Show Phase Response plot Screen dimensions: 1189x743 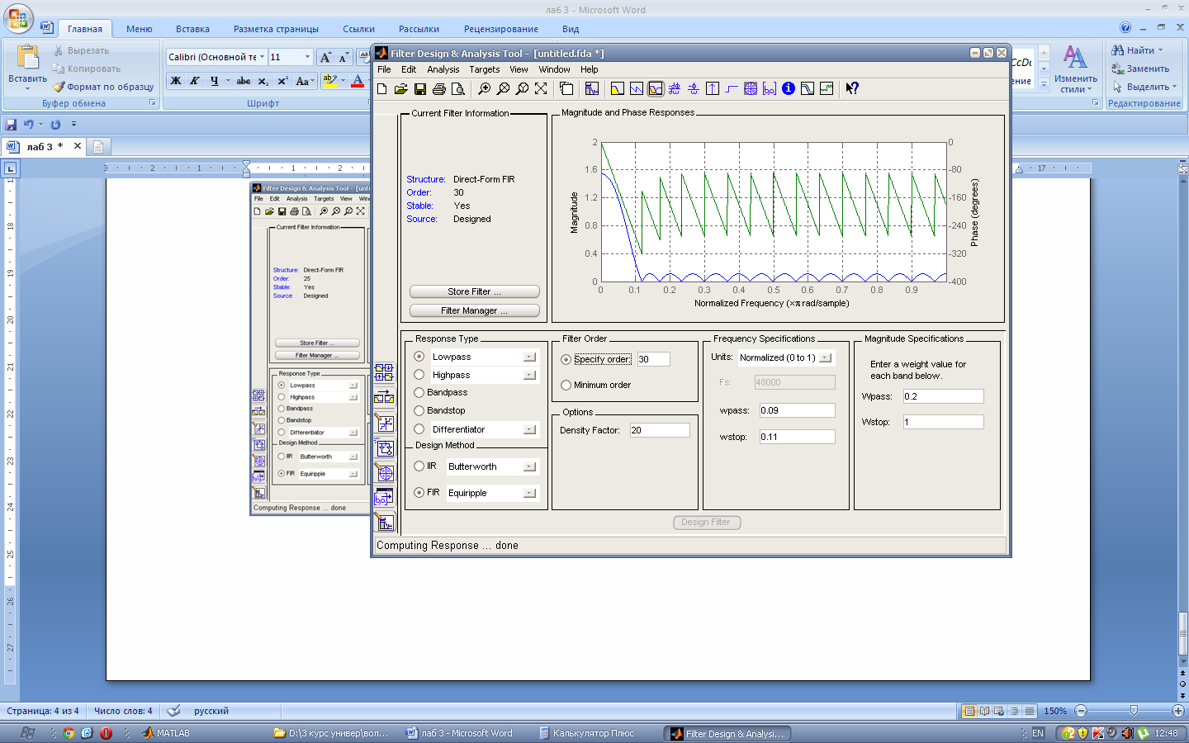click(x=637, y=88)
